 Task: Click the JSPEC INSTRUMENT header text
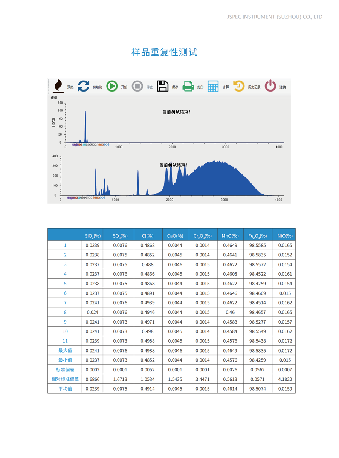tap(275, 17)
